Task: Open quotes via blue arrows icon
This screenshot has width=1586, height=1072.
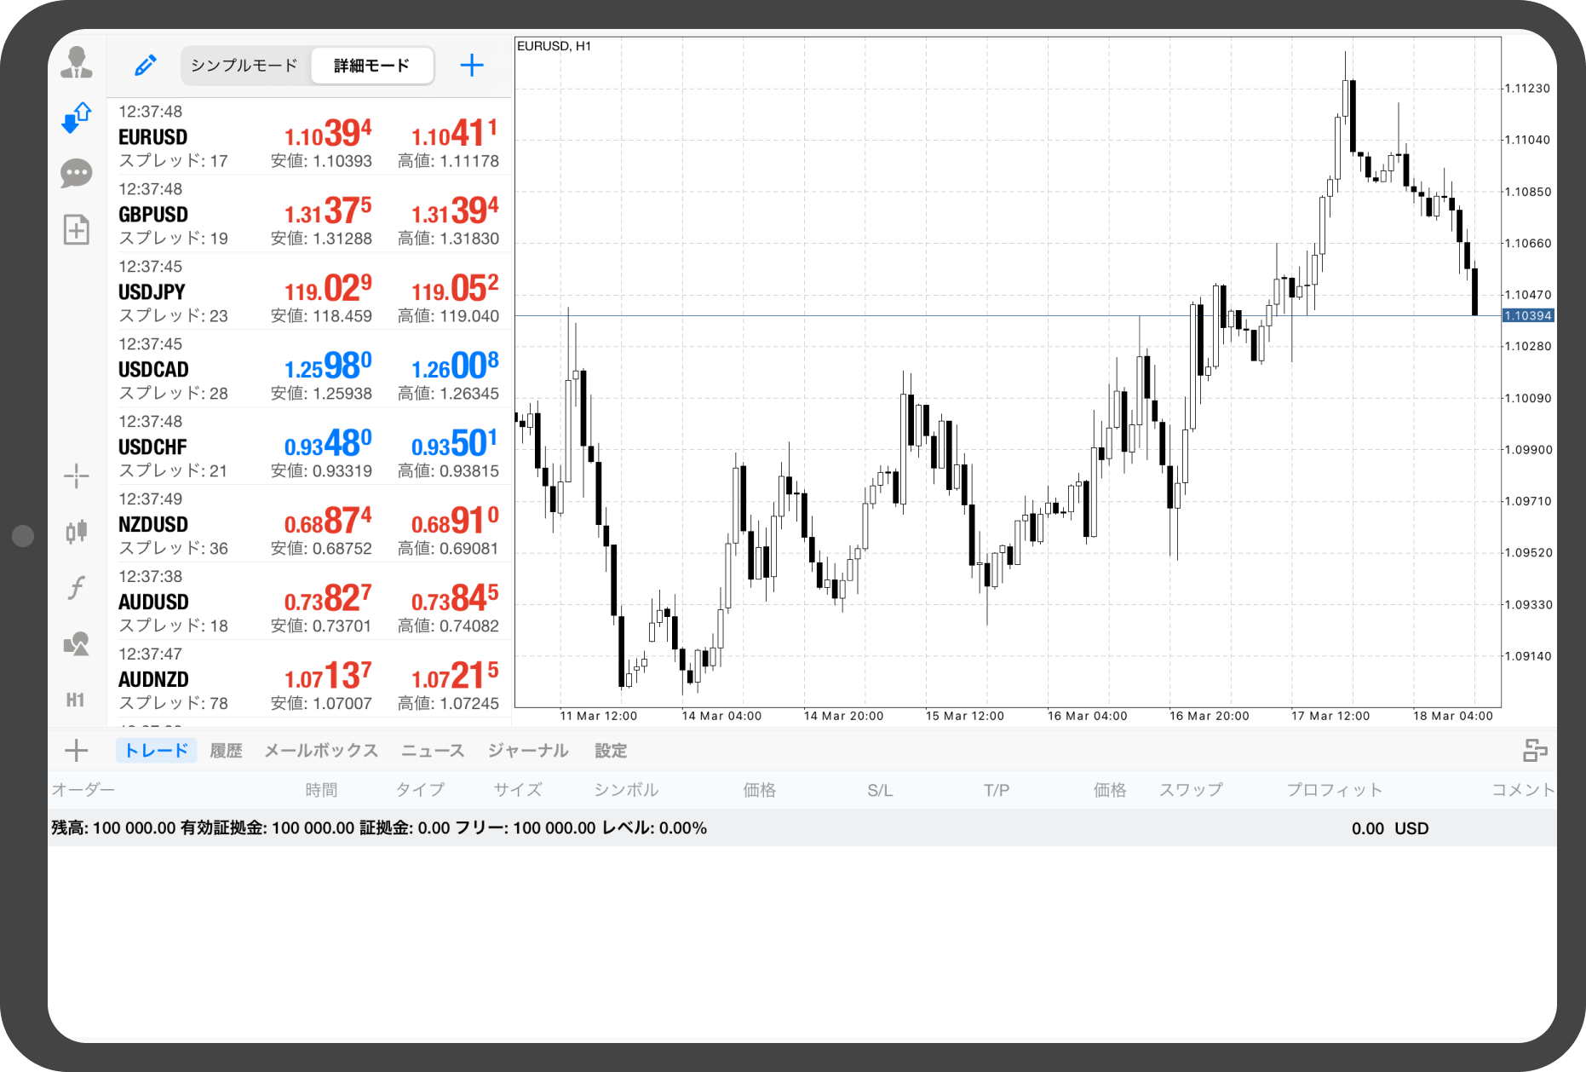Action: [77, 118]
